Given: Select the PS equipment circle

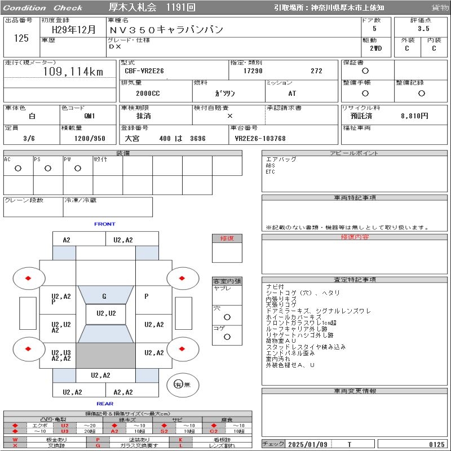Looking at the screenshot, I should [48, 168].
